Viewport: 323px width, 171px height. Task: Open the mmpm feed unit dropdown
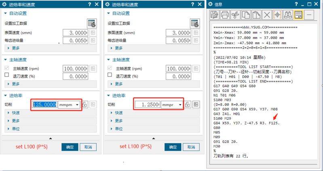pos(69,105)
